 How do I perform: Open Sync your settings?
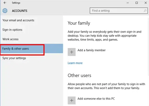tap(31, 58)
